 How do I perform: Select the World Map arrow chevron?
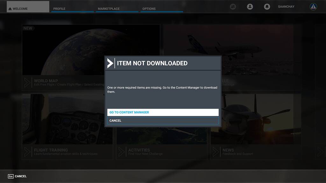27,82
